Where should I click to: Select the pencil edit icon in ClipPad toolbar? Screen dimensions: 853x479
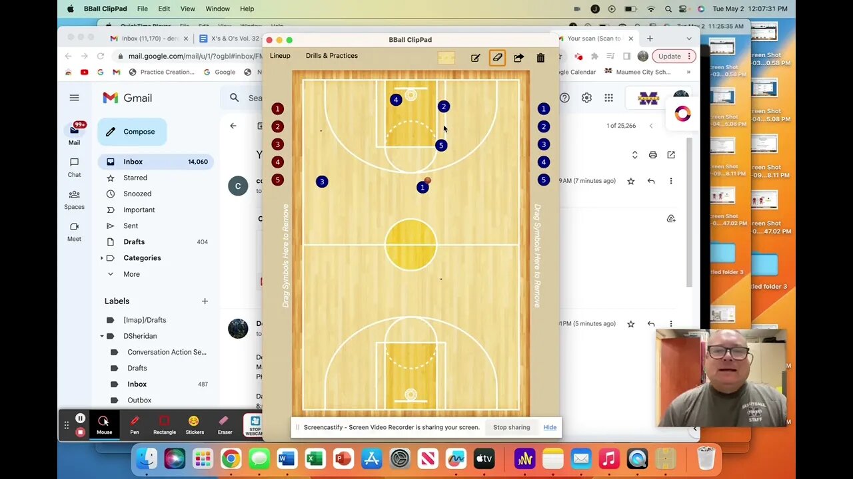point(476,58)
